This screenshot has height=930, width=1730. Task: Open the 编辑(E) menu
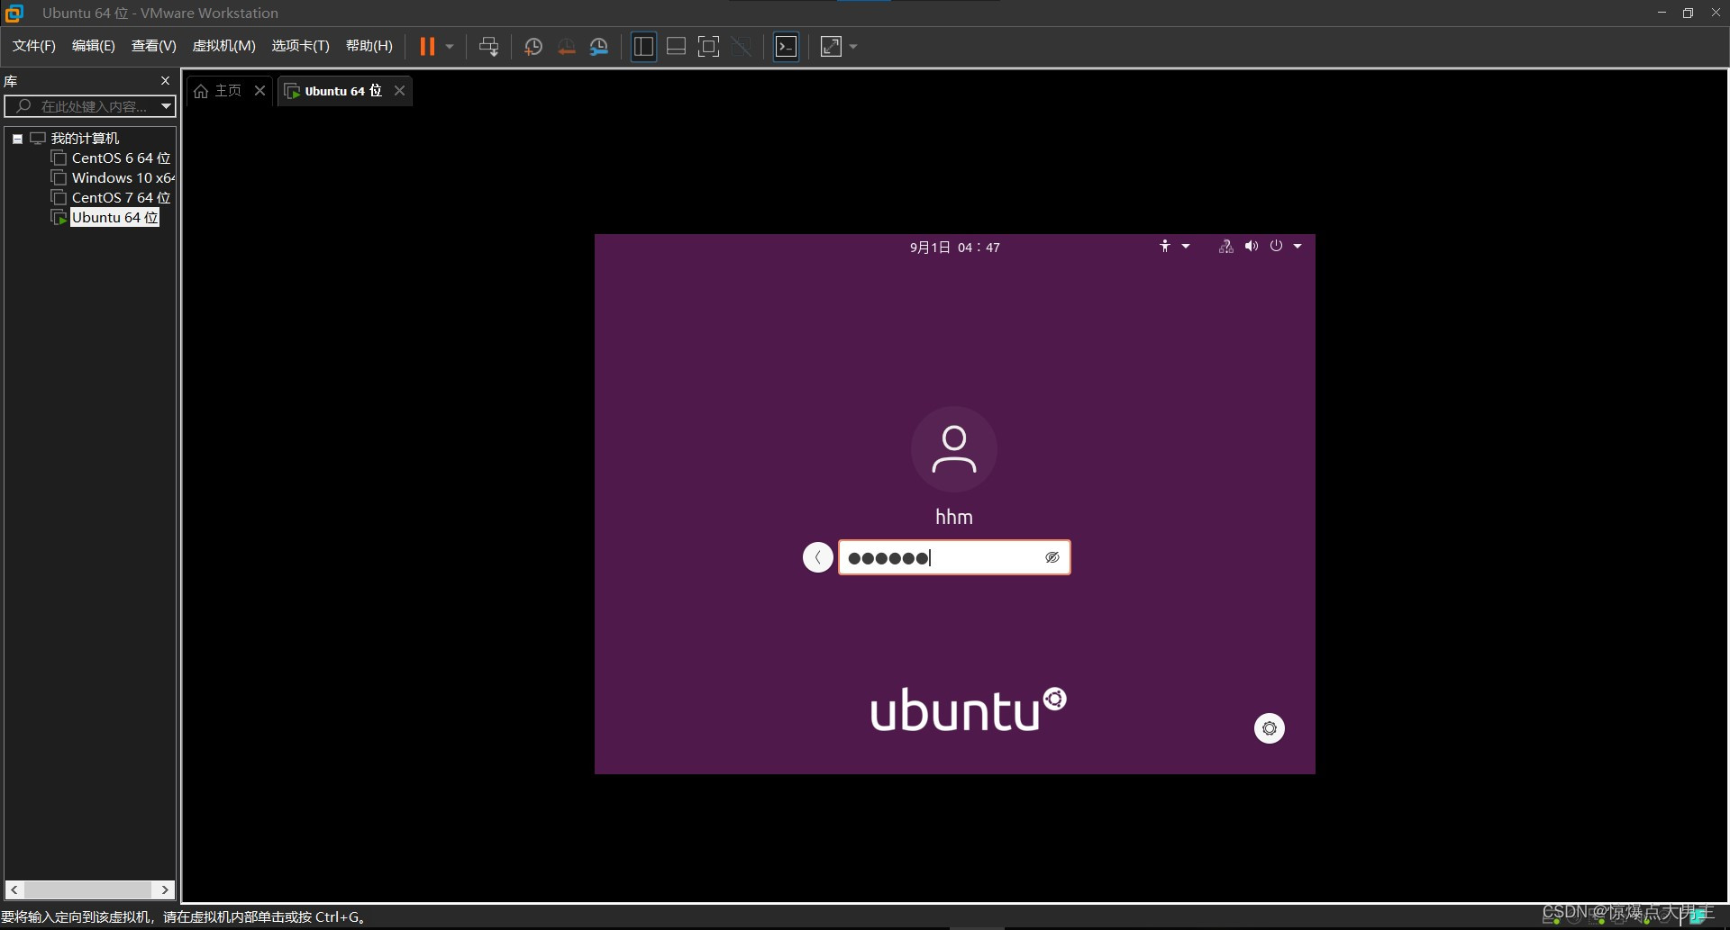94,46
